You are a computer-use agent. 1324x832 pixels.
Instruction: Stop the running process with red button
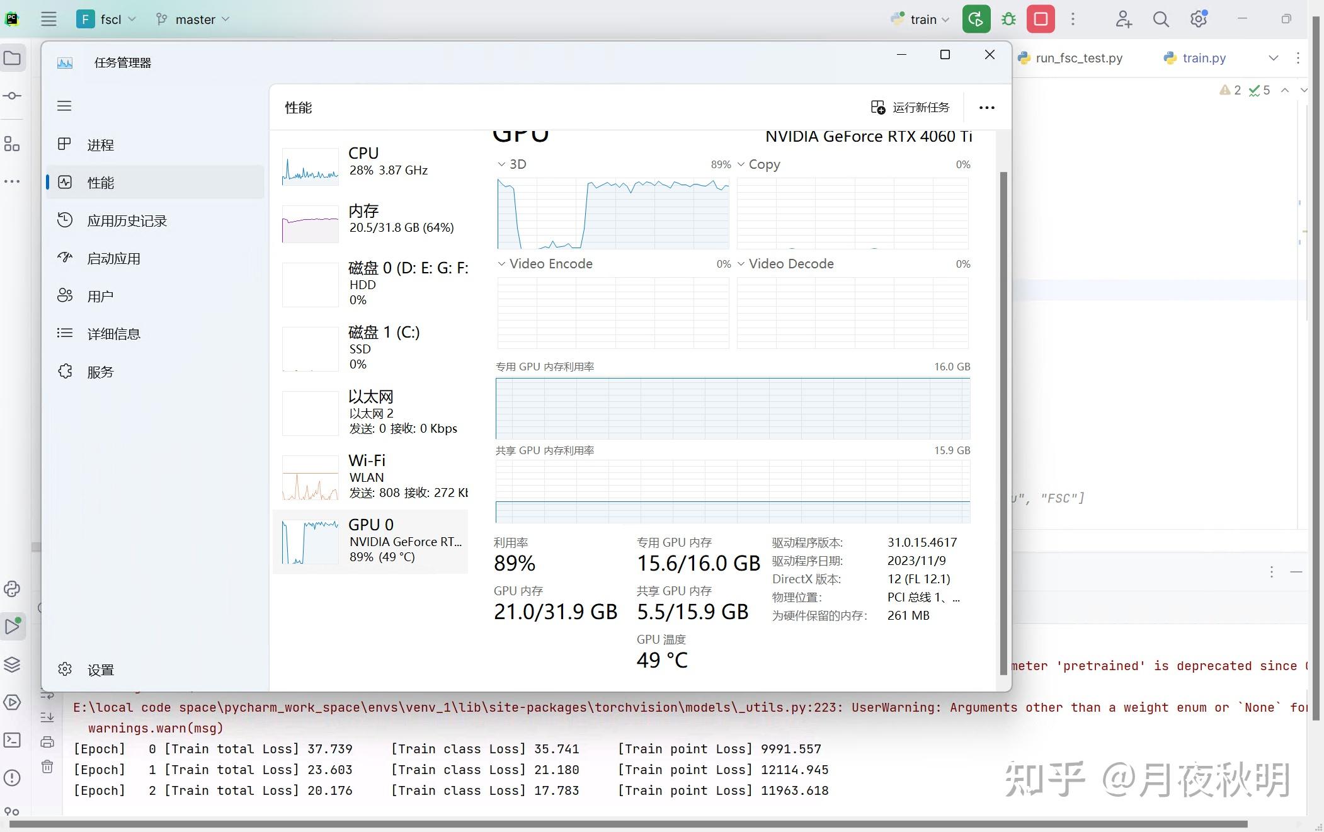pyautogui.click(x=1041, y=20)
